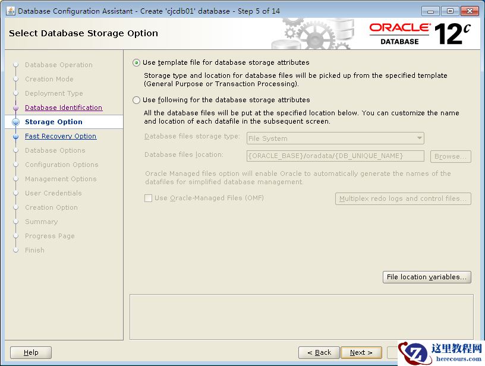Click the Database files location field
The image size is (485, 366).
pyautogui.click(x=335, y=156)
